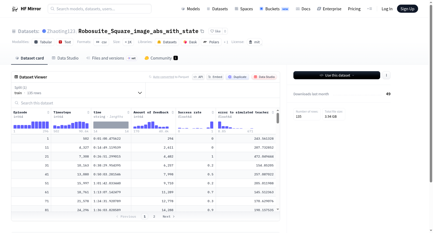Go to Next page of the table

[169, 216]
